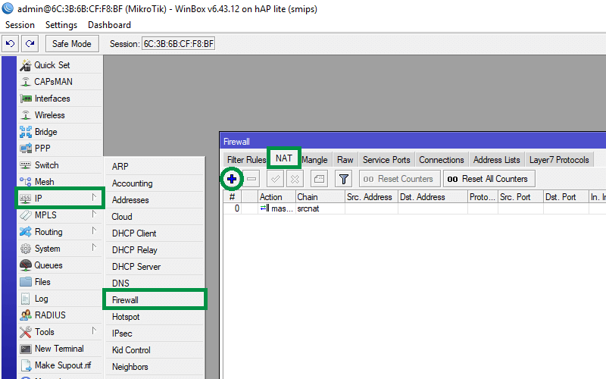606x379 pixels.
Task: Open Queues in sidebar
Action: click(x=60, y=265)
